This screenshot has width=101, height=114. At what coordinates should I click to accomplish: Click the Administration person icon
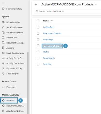point(3,22)
